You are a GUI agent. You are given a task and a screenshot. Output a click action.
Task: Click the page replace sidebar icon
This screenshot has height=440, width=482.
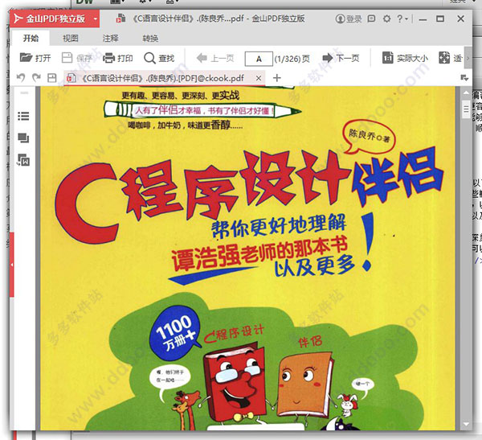click(x=23, y=159)
